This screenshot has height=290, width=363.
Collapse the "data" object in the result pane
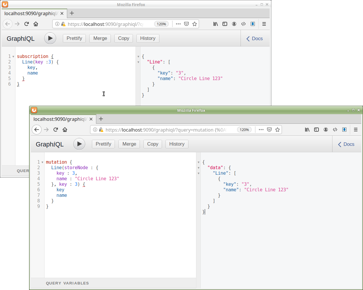pyautogui.click(x=199, y=168)
